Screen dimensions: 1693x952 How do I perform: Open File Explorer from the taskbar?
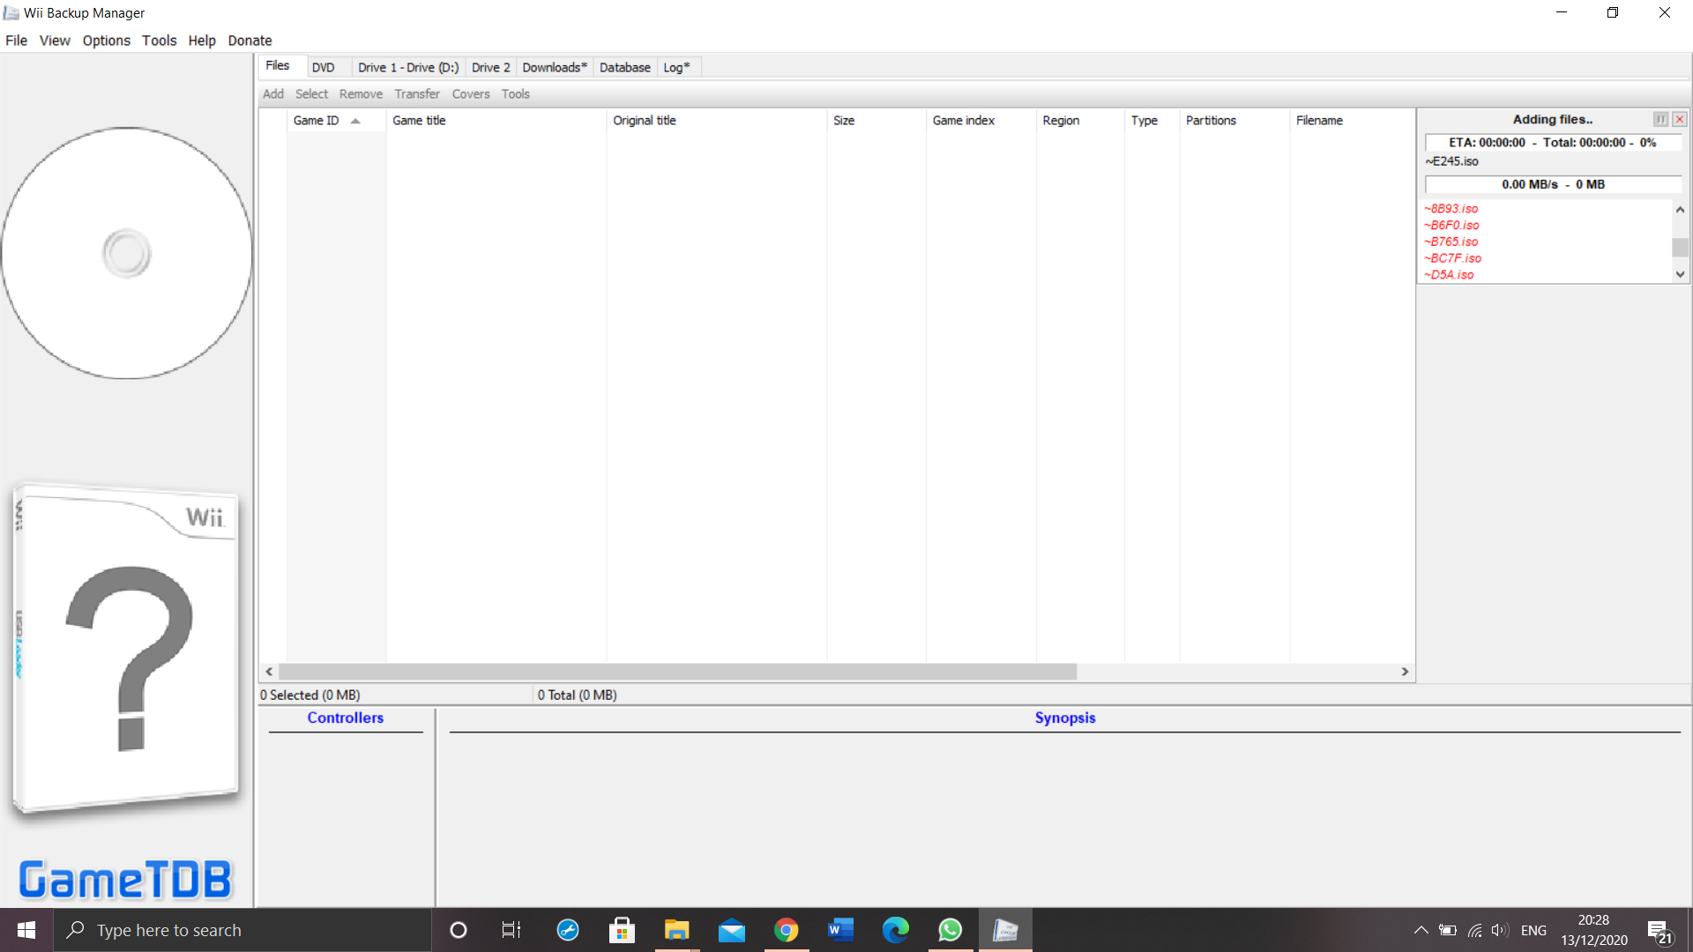tap(677, 930)
